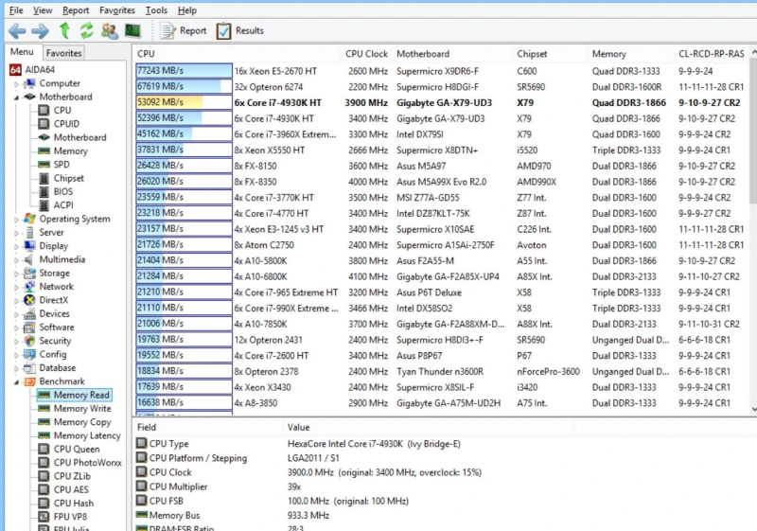The image size is (757, 531).
Task: Expand the Operating System tree node
Action: point(16,220)
